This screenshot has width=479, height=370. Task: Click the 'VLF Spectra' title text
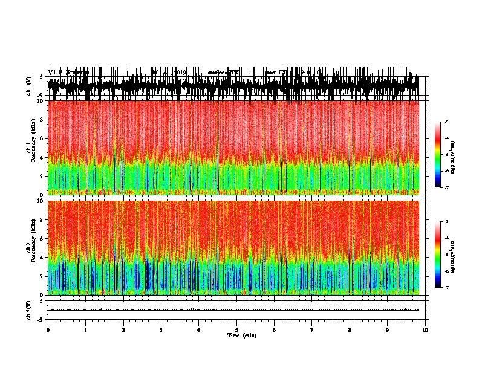(x=68, y=73)
